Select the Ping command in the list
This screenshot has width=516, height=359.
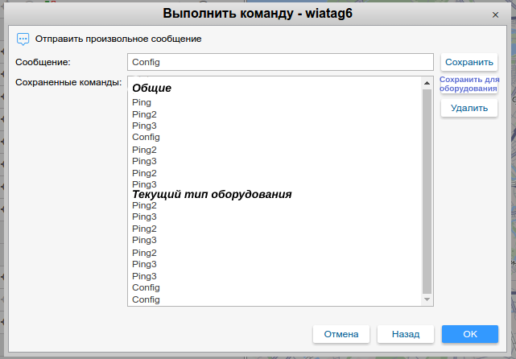[x=142, y=102]
